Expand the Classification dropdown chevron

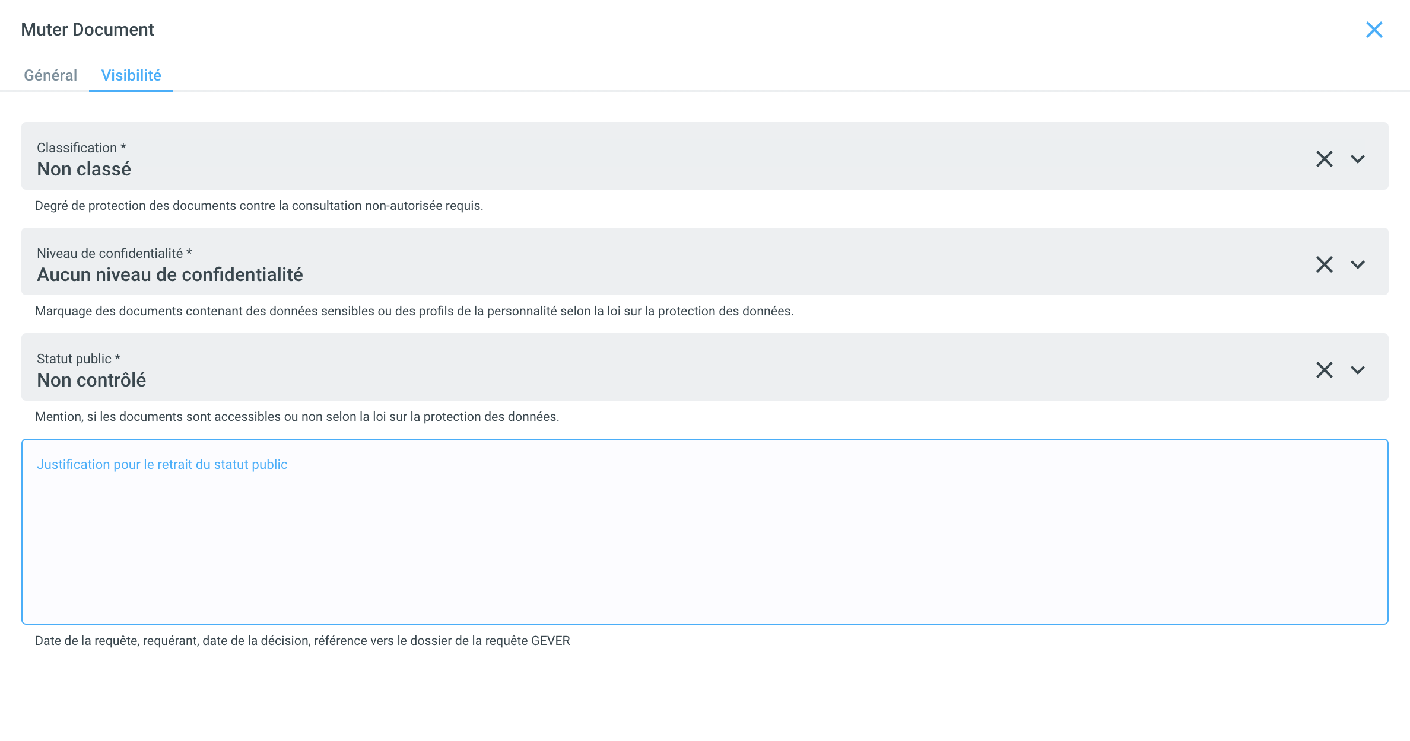(x=1358, y=159)
